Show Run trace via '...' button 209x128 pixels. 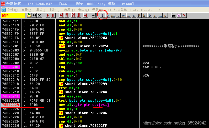pyautogui.click(x=160, y=15)
